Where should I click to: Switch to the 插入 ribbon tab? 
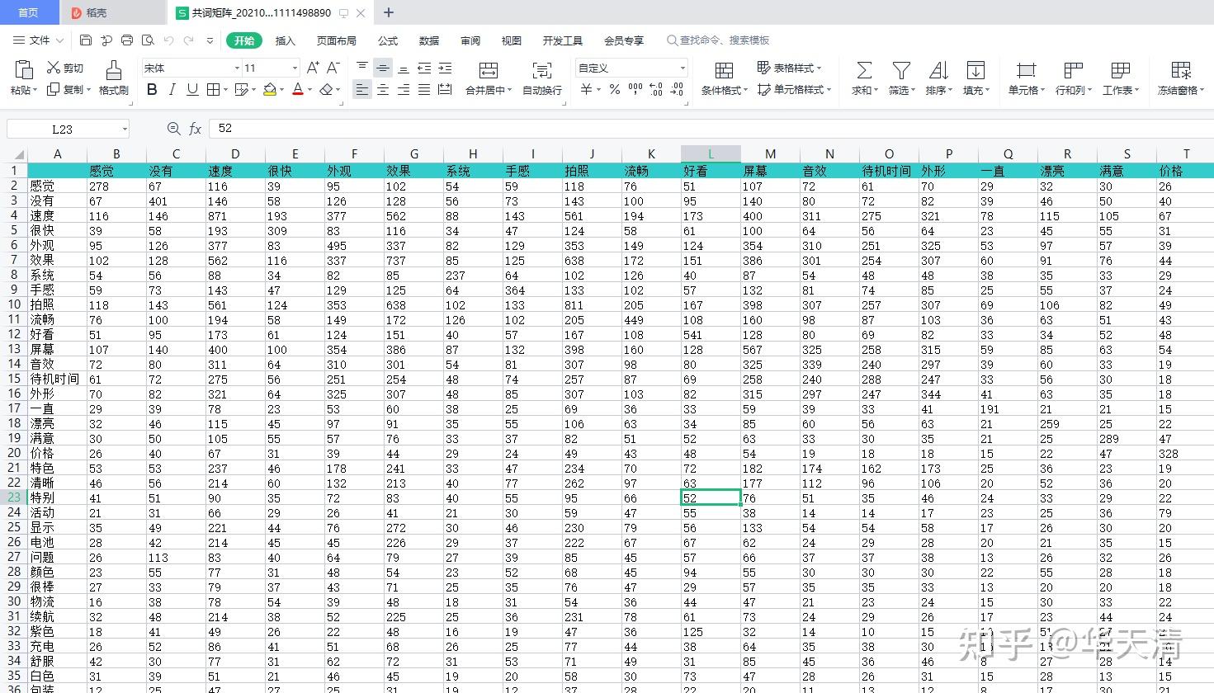[285, 40]
